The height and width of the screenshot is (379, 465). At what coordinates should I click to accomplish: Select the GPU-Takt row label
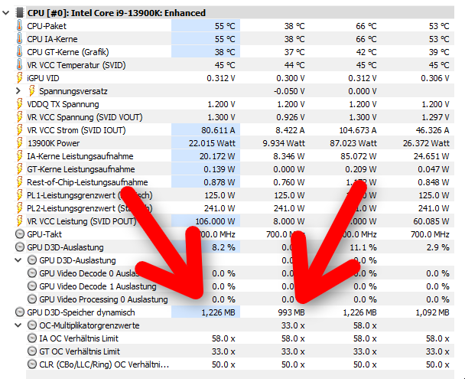point(44,234)
